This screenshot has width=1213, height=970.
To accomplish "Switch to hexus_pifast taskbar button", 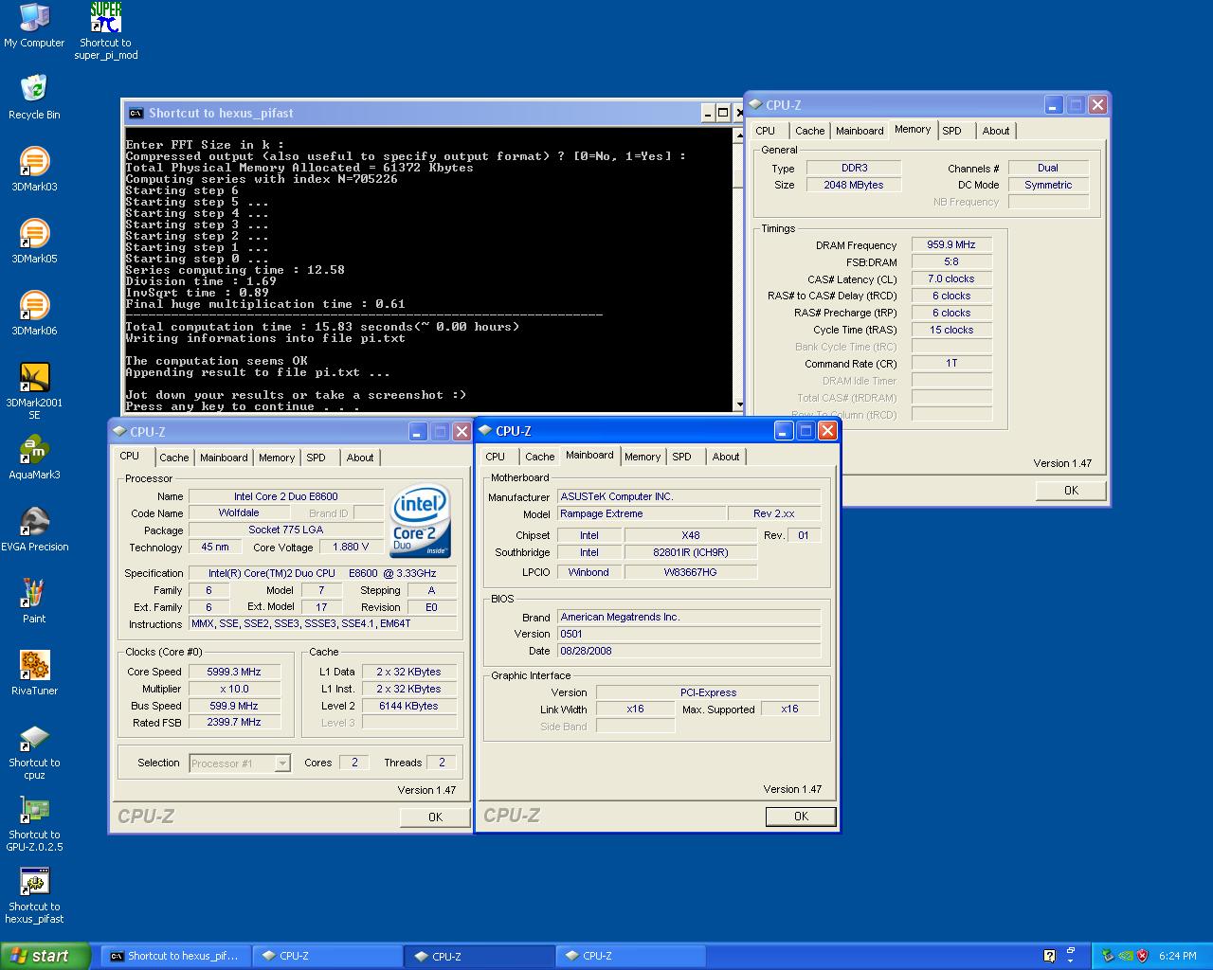I will tap(175, 956).
